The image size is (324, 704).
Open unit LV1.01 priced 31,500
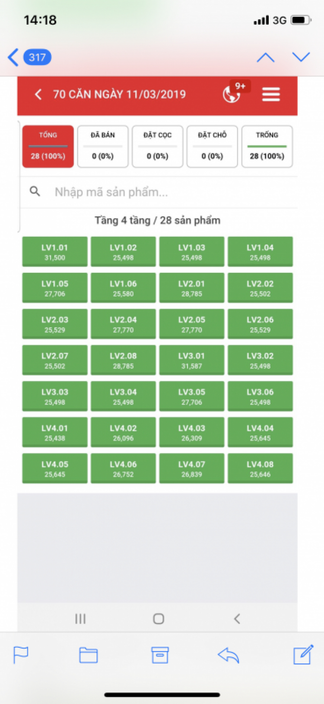[x=55, y=252]
